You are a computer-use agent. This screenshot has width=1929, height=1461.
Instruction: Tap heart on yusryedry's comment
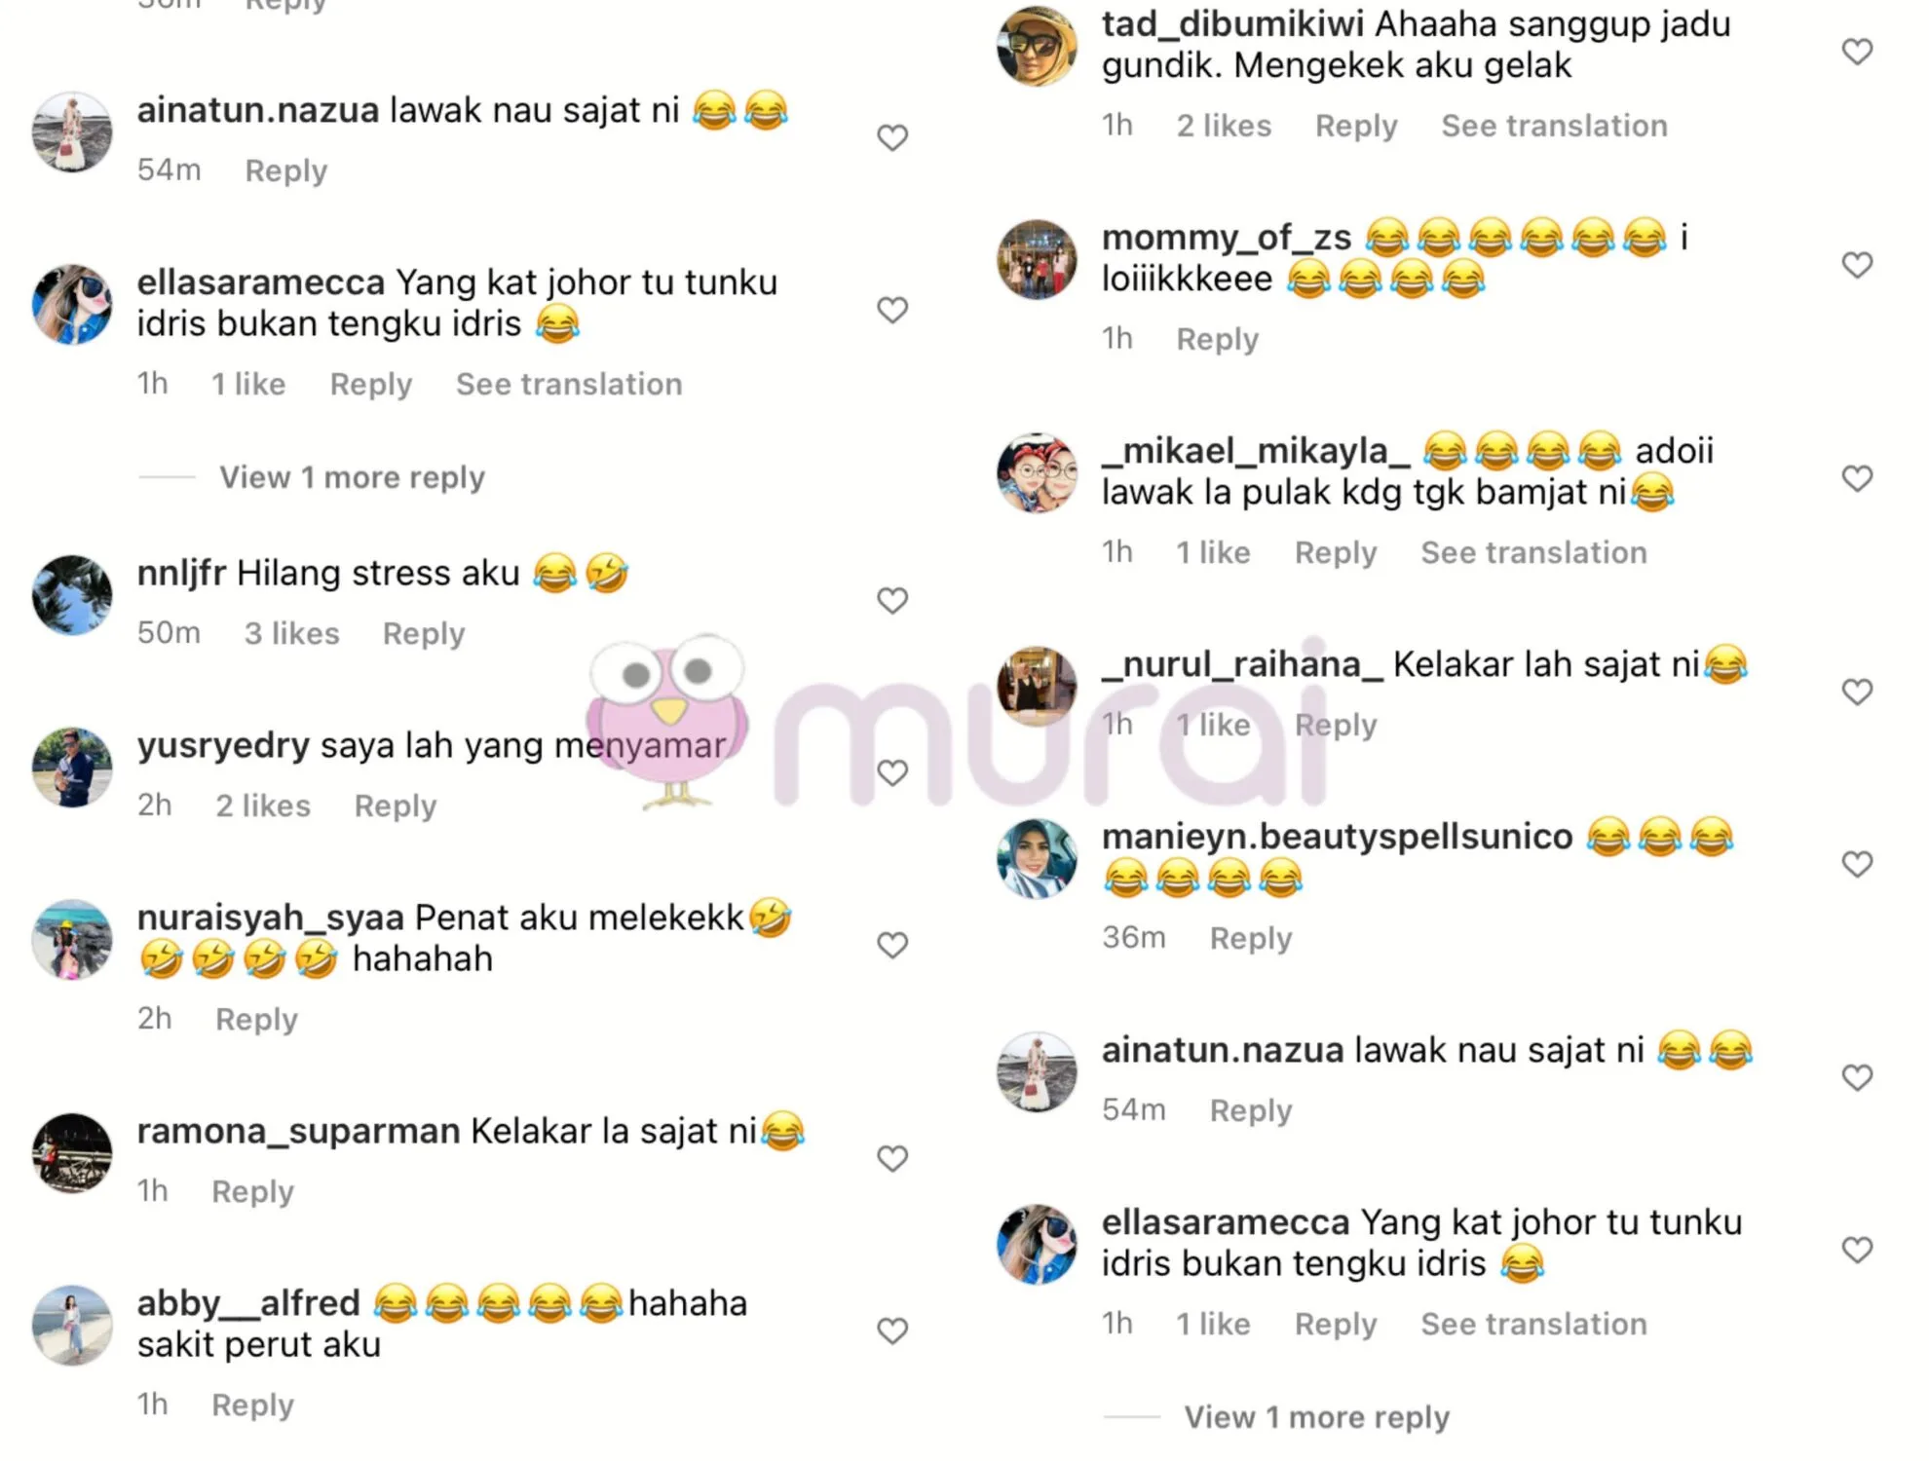pos(892,773)
